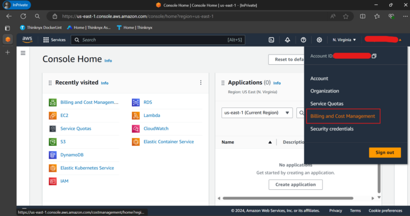Grab the Applications widget drag handle

[x=223, y=83]
